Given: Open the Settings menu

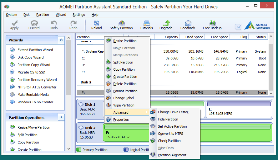Looking at the screenshot, I should click(x=79, y=15).
